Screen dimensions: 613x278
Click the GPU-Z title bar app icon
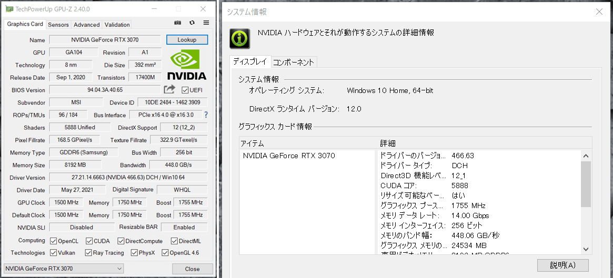click(x=10, y=8)
